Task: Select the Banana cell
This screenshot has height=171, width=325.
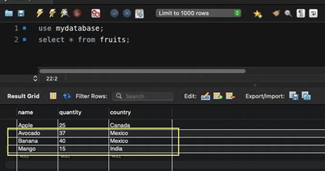Action: click(37, 141)
